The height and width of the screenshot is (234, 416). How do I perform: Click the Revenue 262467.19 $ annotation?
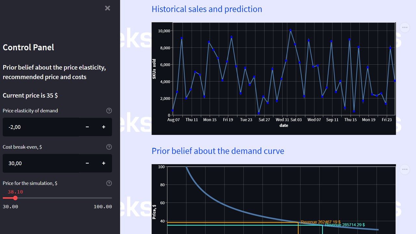(320, 222)
